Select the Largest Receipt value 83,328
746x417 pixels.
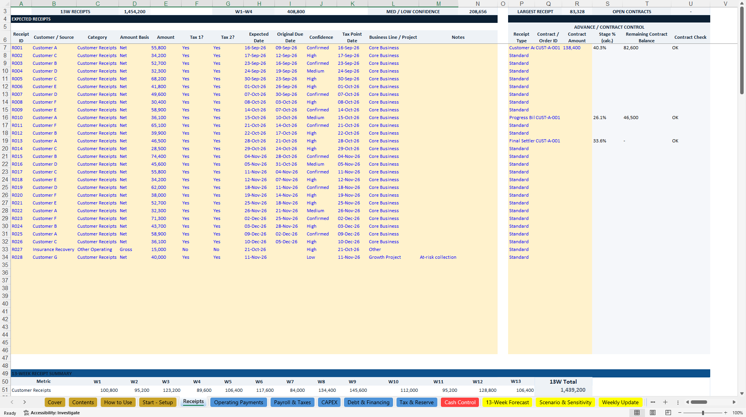point(577,12)
